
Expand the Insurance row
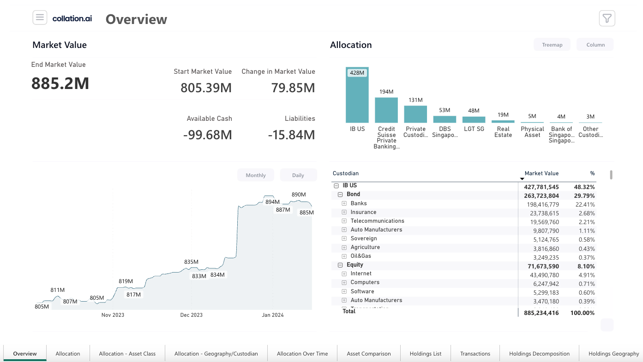tap(344, 212)
